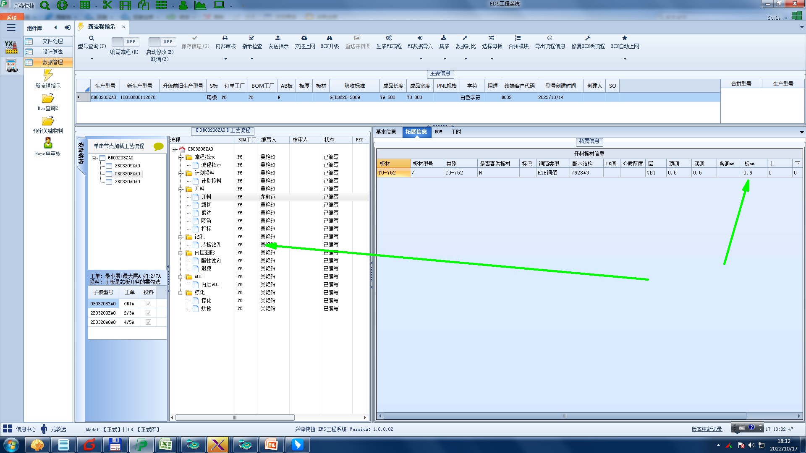806x453 pixels.
Task: Switch to the 工时 tab
Action: pos(456,132)
